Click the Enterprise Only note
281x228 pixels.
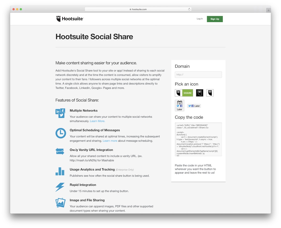pos(125,170)
